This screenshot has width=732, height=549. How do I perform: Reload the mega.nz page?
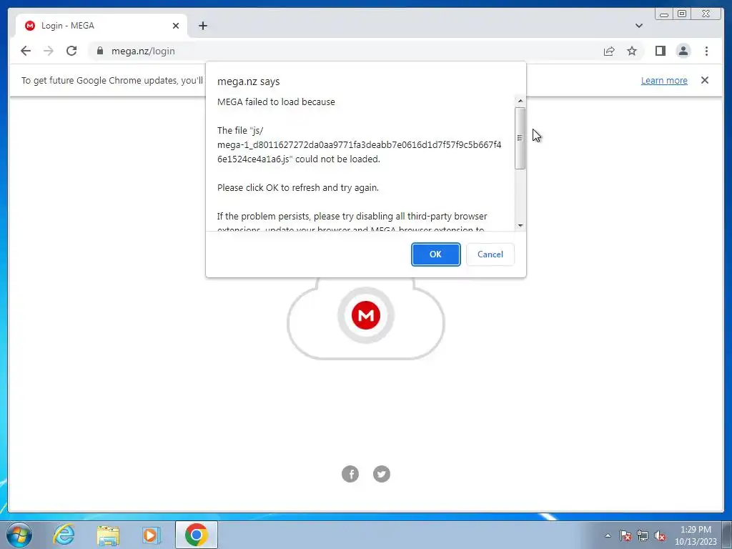pyautogui.click(x=71, y=51)
